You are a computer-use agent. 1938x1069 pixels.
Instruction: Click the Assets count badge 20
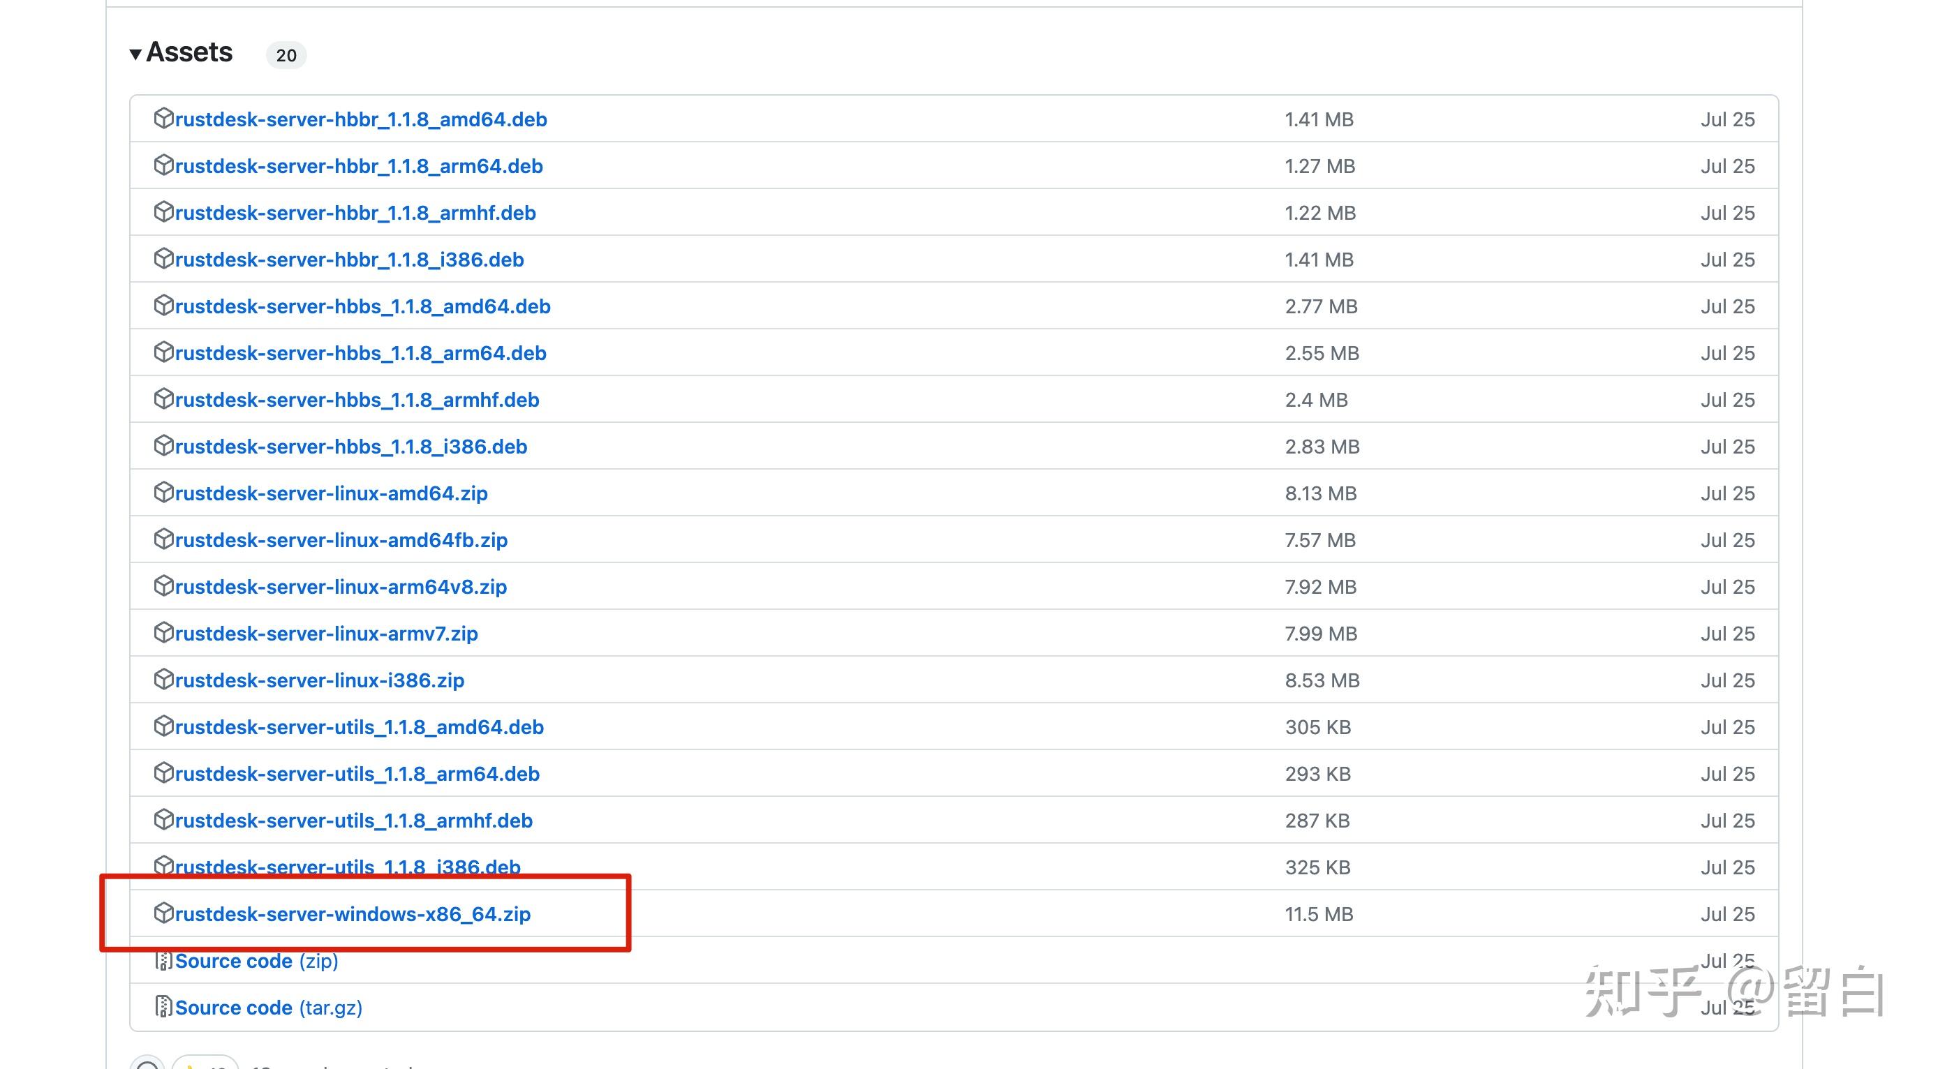click(x=286, y=55)
